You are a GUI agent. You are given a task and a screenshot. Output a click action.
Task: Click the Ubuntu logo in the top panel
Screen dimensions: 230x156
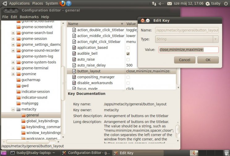tap(5, 3)
